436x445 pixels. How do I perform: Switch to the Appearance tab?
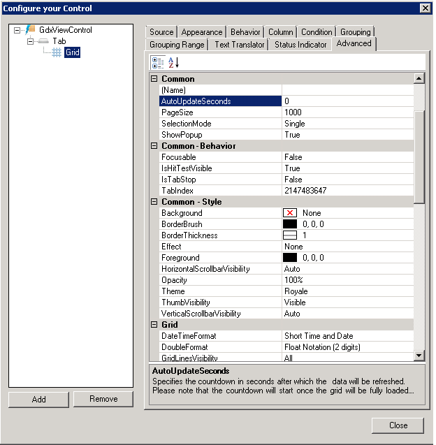click(202, 32)
